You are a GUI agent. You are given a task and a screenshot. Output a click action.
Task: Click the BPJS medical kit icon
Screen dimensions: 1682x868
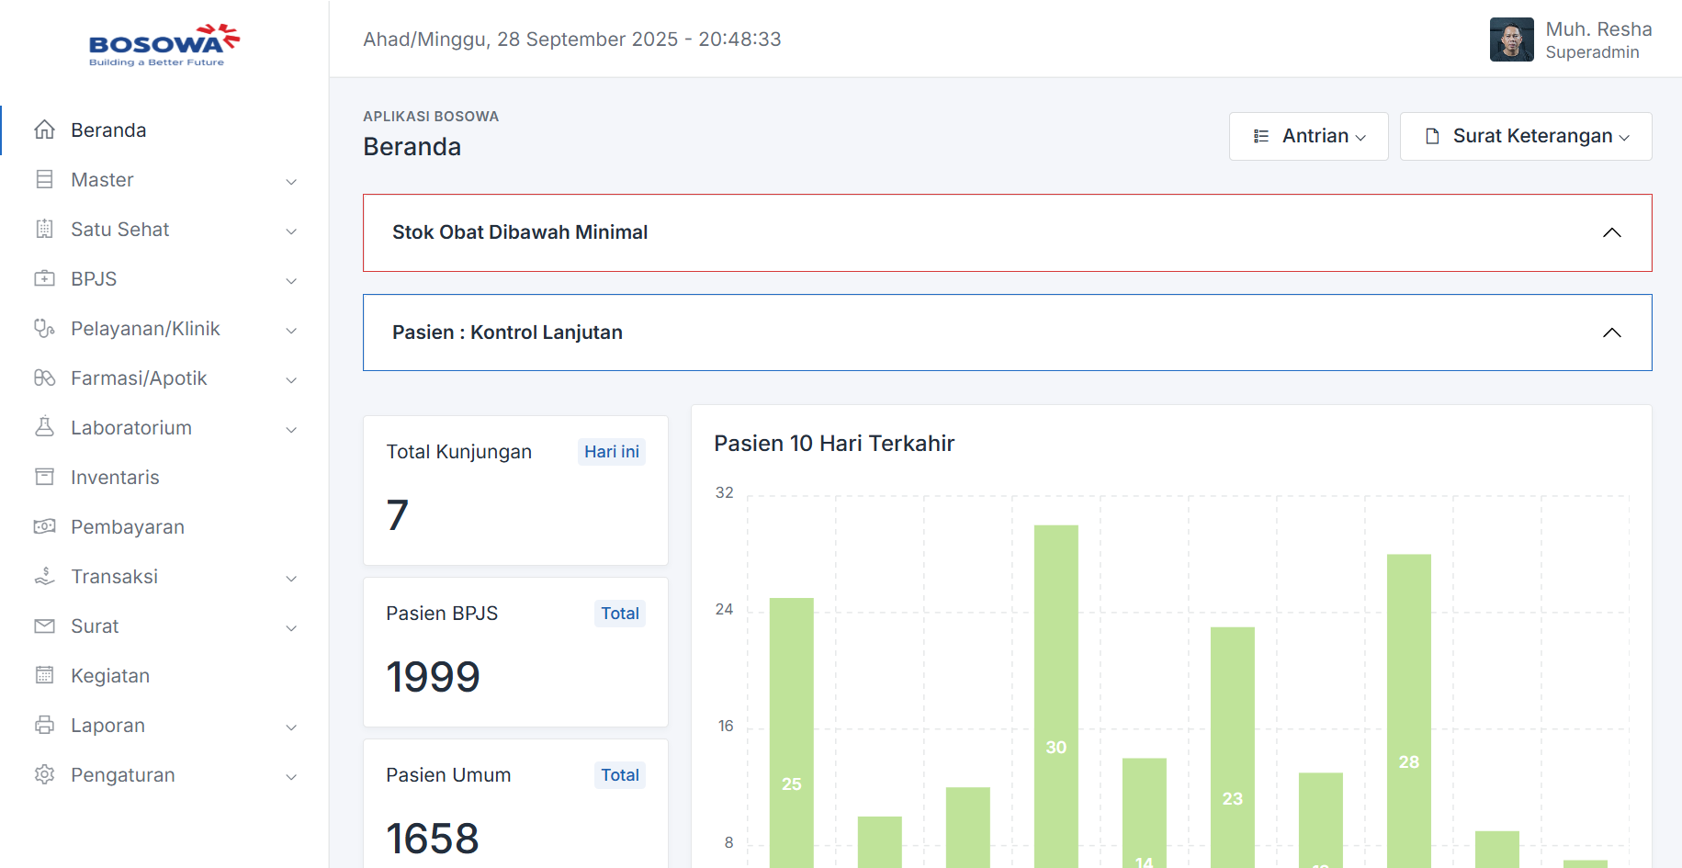click(x=44, y=279)
